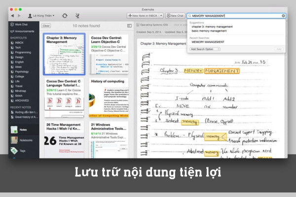Open 26 Time Management Hacks note card
The width and height of the screenshot is (296, 197).
click(x=64, y=139)
